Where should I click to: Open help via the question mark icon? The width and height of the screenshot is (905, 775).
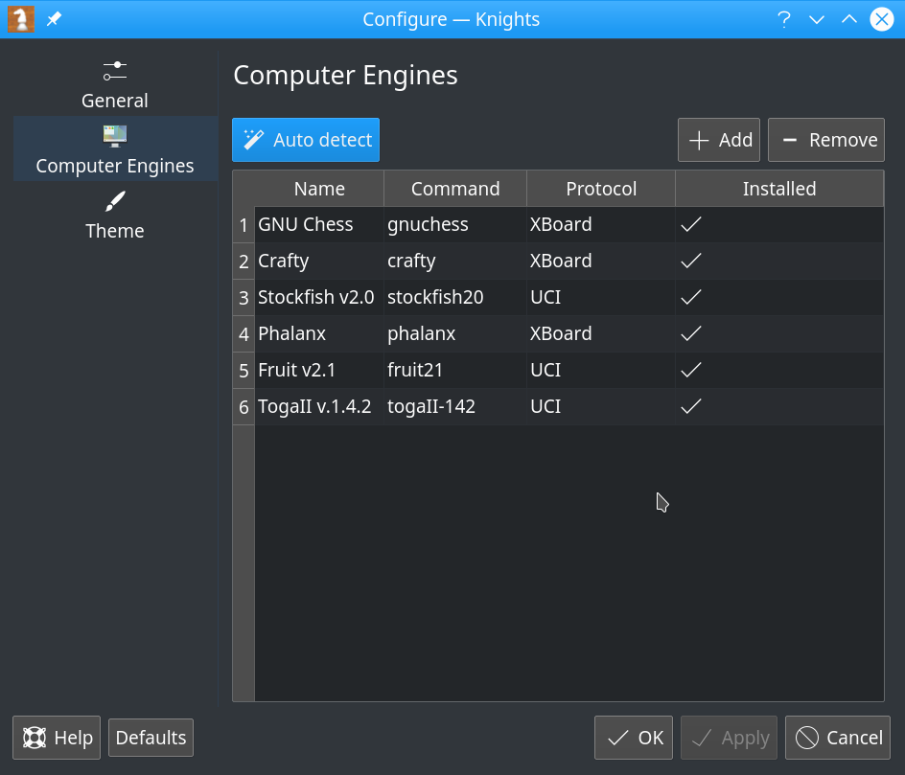click(784, 19)
